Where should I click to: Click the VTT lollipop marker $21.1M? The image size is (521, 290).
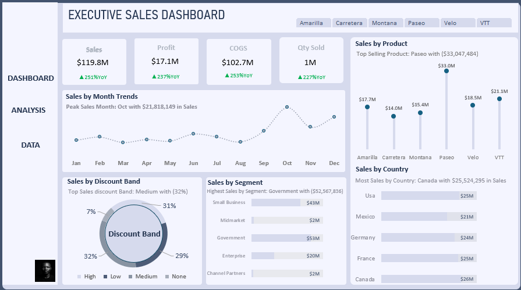(499, 99)
